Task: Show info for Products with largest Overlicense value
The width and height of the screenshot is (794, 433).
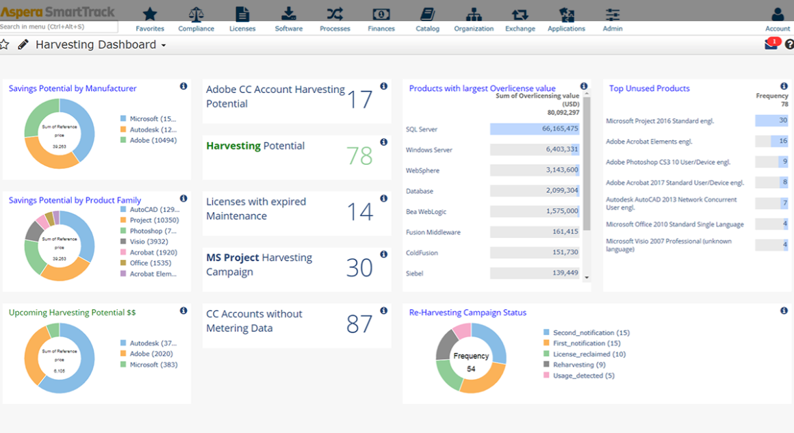Action: click(x=584, y=86)
